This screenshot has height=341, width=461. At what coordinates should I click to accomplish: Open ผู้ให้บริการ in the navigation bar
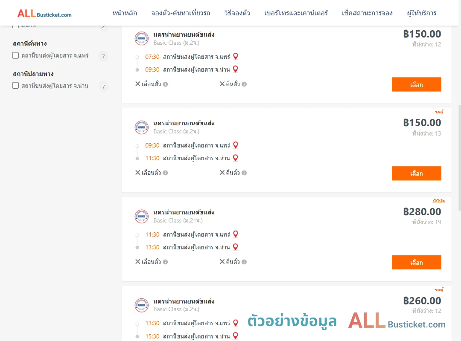point(422,13)
